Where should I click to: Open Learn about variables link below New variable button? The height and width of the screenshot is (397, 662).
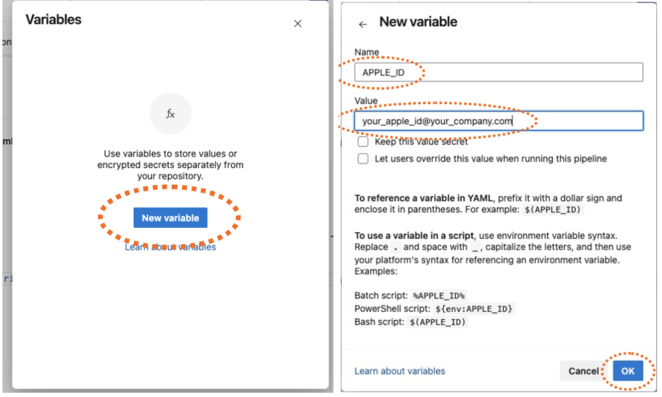point(170,247)
